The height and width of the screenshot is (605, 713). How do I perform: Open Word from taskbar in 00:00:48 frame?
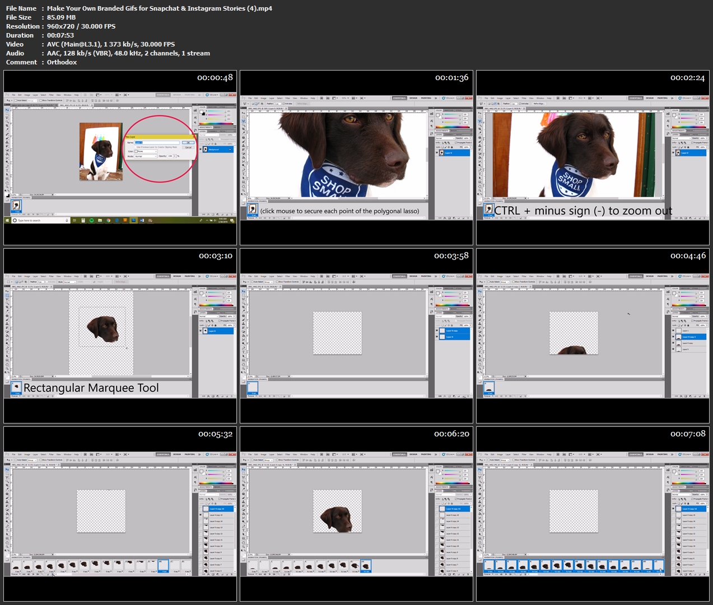pyautogui.click(x=142, y=220)
